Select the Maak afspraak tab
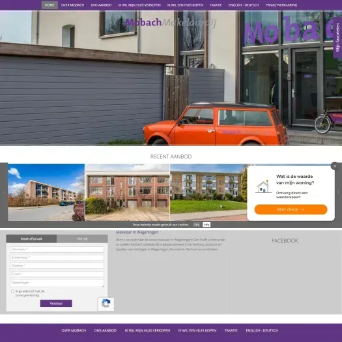This screenshot has height=342, width=342. point(31,238)
